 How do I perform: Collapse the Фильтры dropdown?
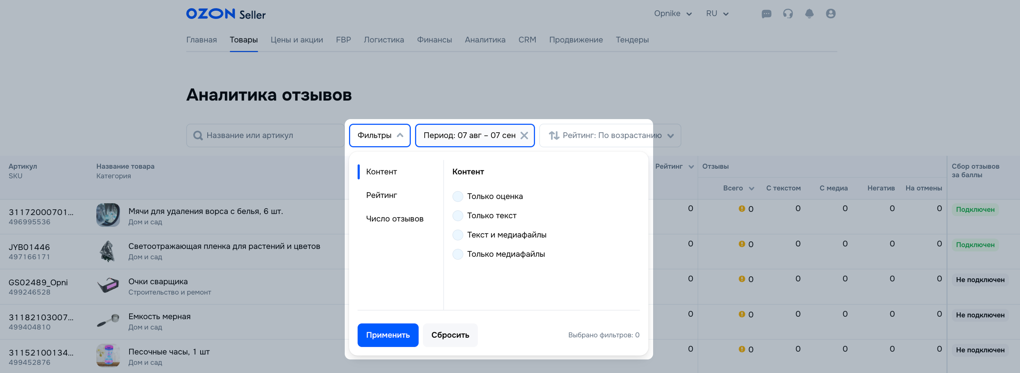point(379,136)
